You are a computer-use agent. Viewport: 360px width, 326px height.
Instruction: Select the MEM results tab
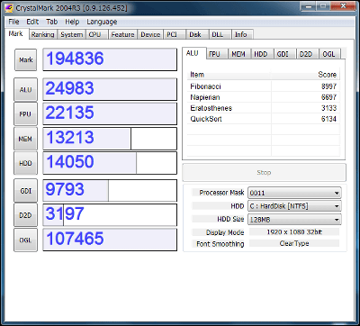[238, 54]
